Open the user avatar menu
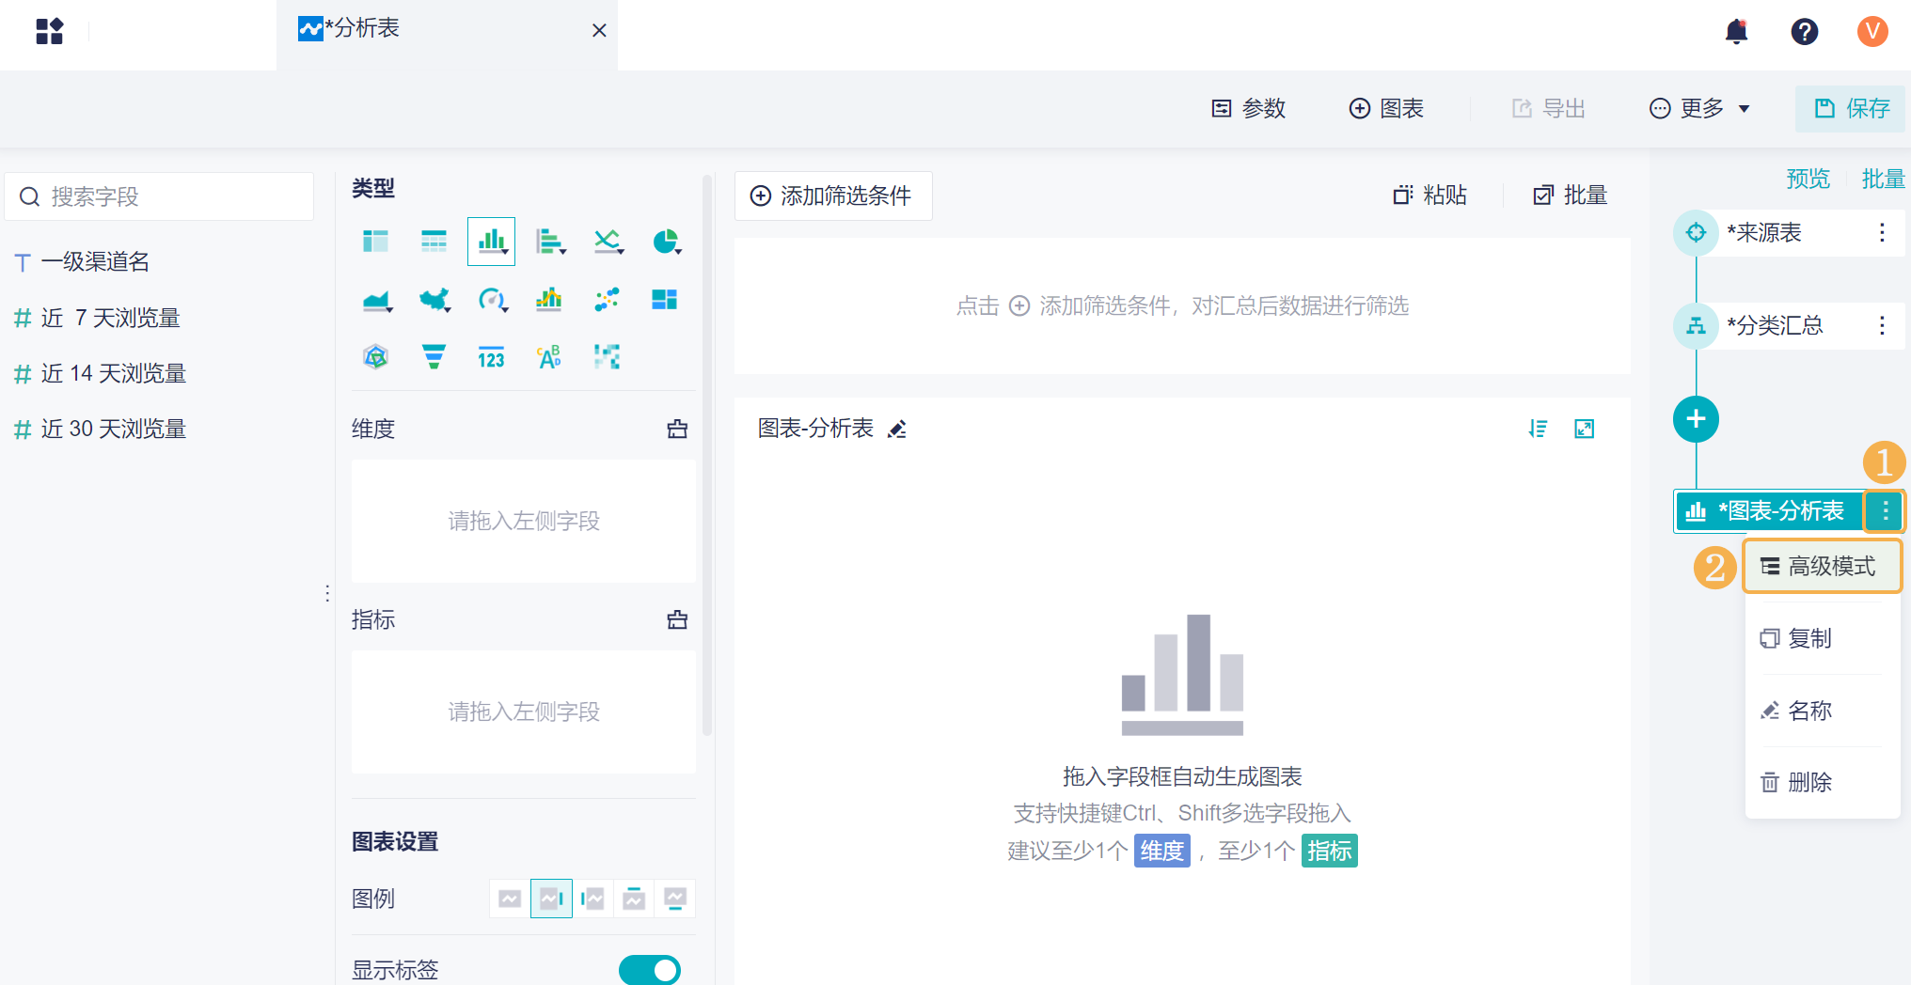This screenshot has width=1911, height=985. 1872,32
